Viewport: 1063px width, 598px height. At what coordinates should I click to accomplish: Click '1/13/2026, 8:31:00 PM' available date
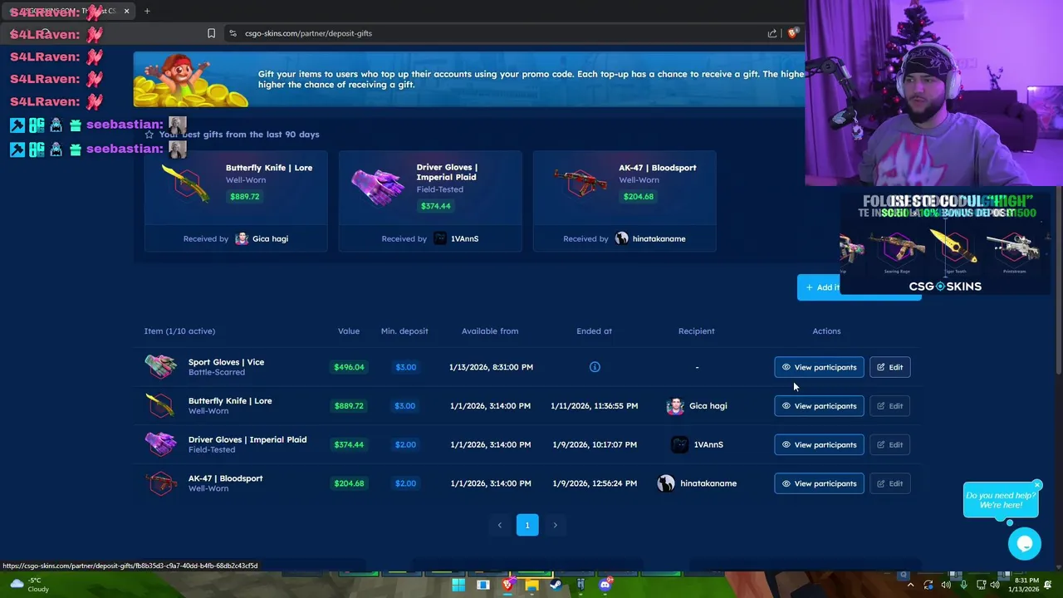pyautogui.click(x=491, y=367)
